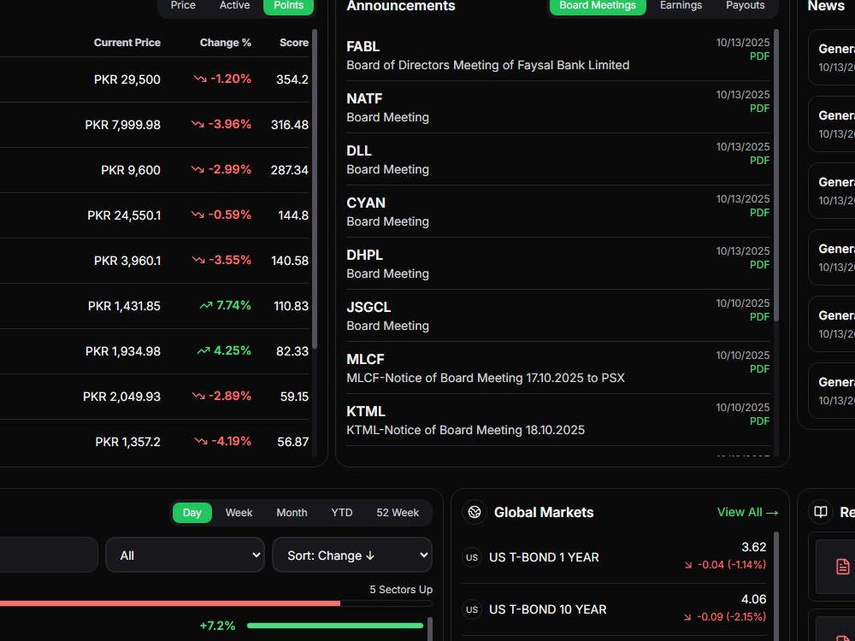This screenshot has height=641, width=855.
Task: Click View All link in Global Markets
Action: click(747, 512)
